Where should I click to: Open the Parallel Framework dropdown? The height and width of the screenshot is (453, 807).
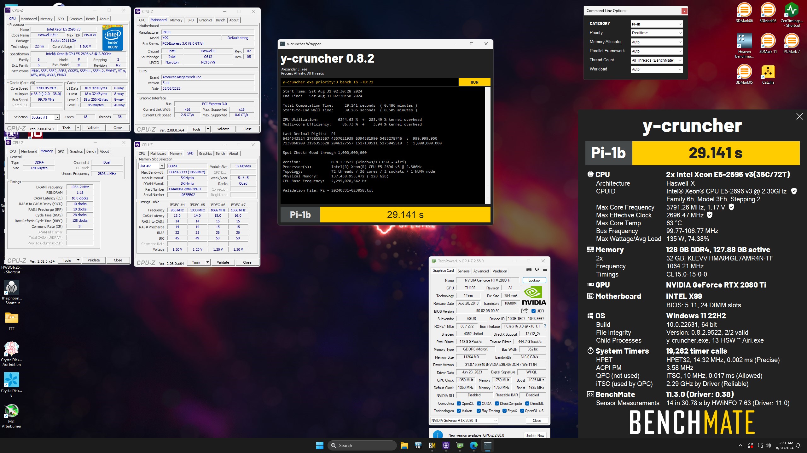point(657,51)
